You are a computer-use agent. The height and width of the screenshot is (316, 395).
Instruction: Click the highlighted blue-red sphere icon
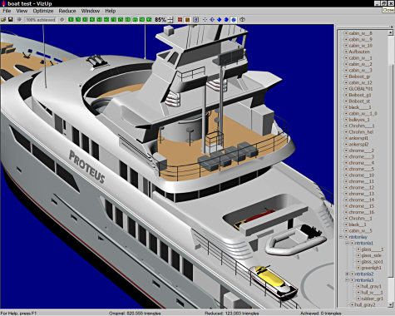pyautogui.click(x=234, y=20)
